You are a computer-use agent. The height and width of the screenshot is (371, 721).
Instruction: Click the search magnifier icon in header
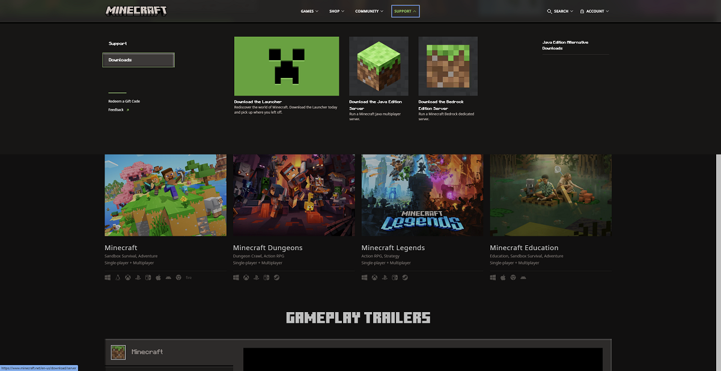click(549, 11)
